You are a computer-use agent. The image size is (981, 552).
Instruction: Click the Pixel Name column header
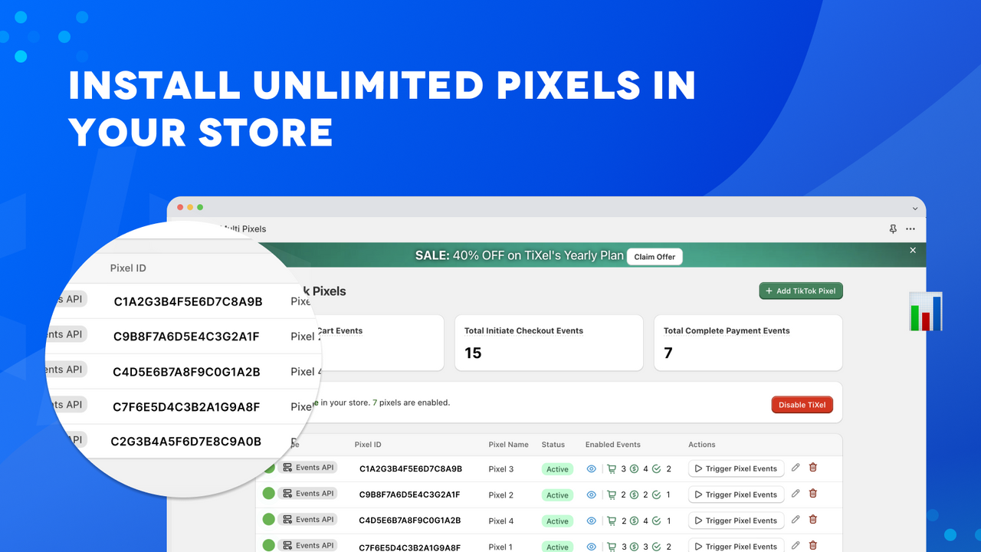coord(509,445)
